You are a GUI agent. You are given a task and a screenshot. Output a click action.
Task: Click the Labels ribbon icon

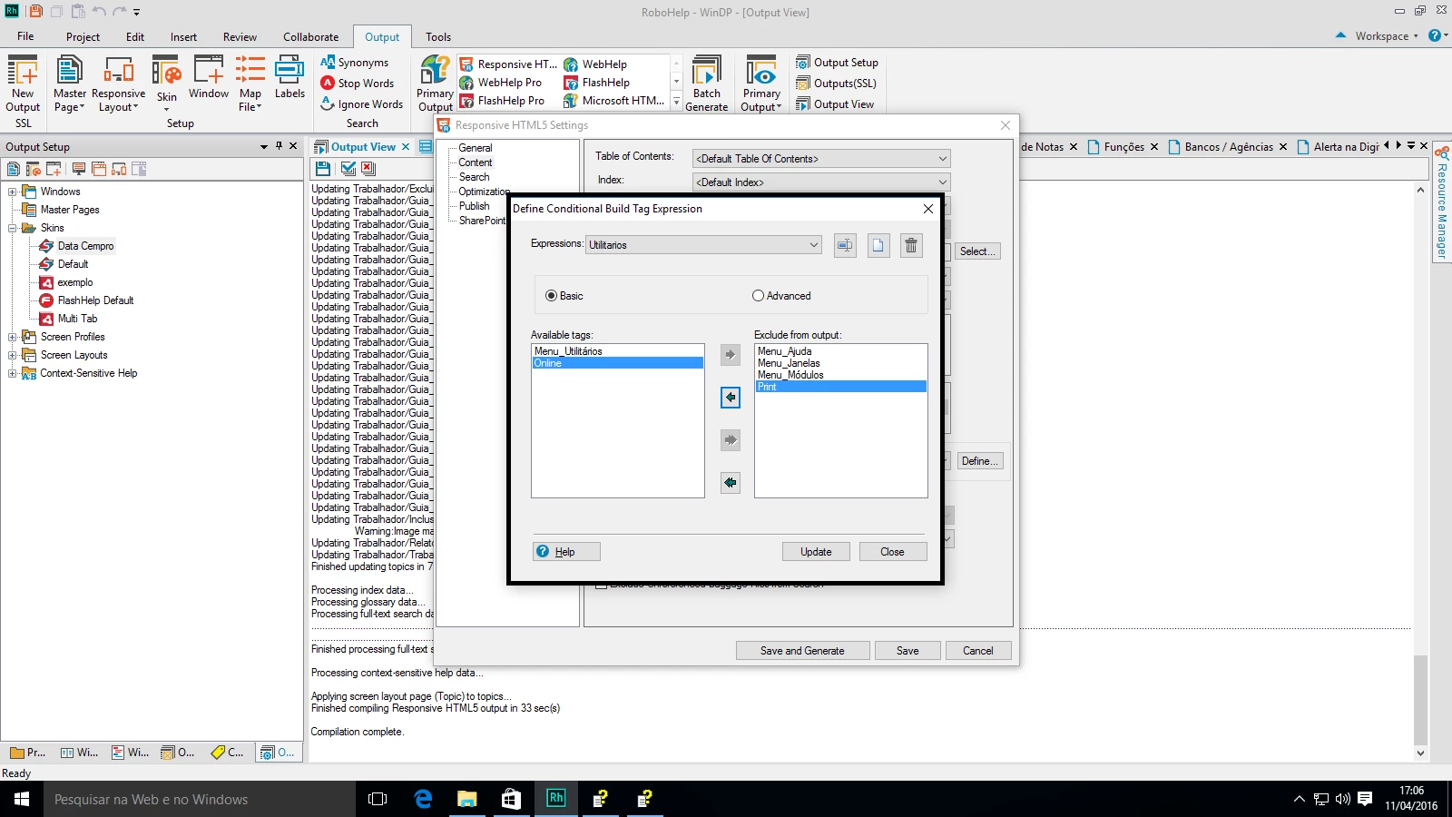tap(289, 77)
